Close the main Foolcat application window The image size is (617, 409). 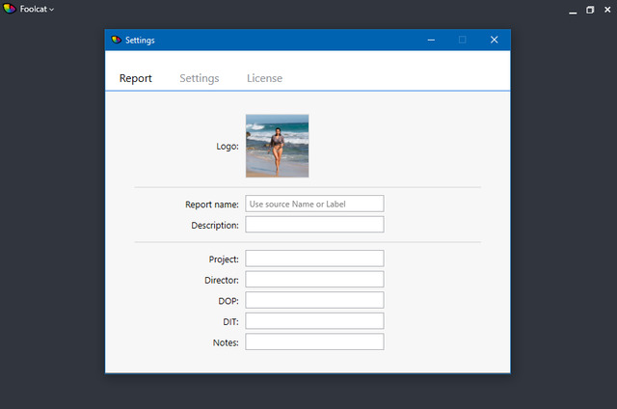coord(606,10)
